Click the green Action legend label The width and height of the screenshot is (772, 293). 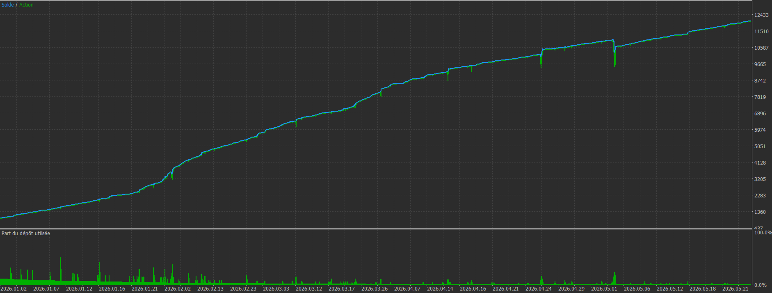coord(27,5)
